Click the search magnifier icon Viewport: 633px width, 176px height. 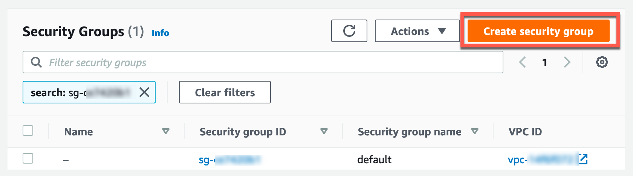[36, 62]
